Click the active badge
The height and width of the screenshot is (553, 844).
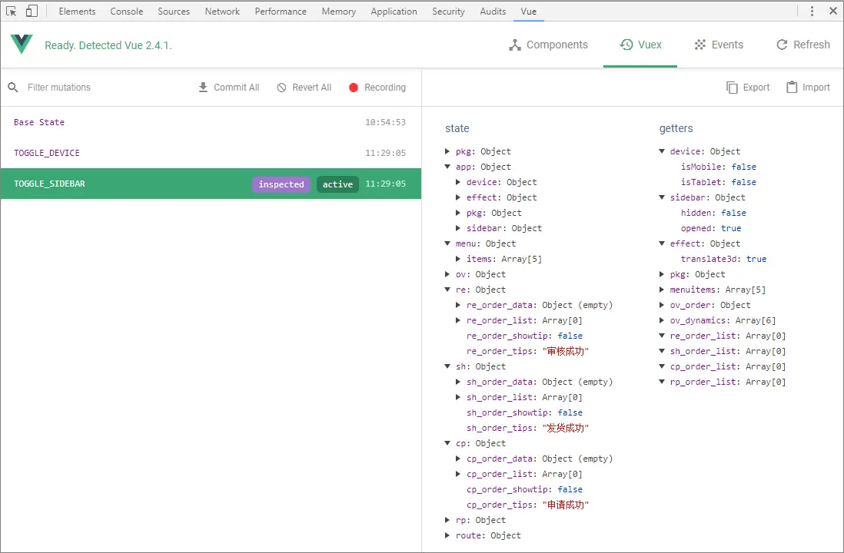(337, 184)
